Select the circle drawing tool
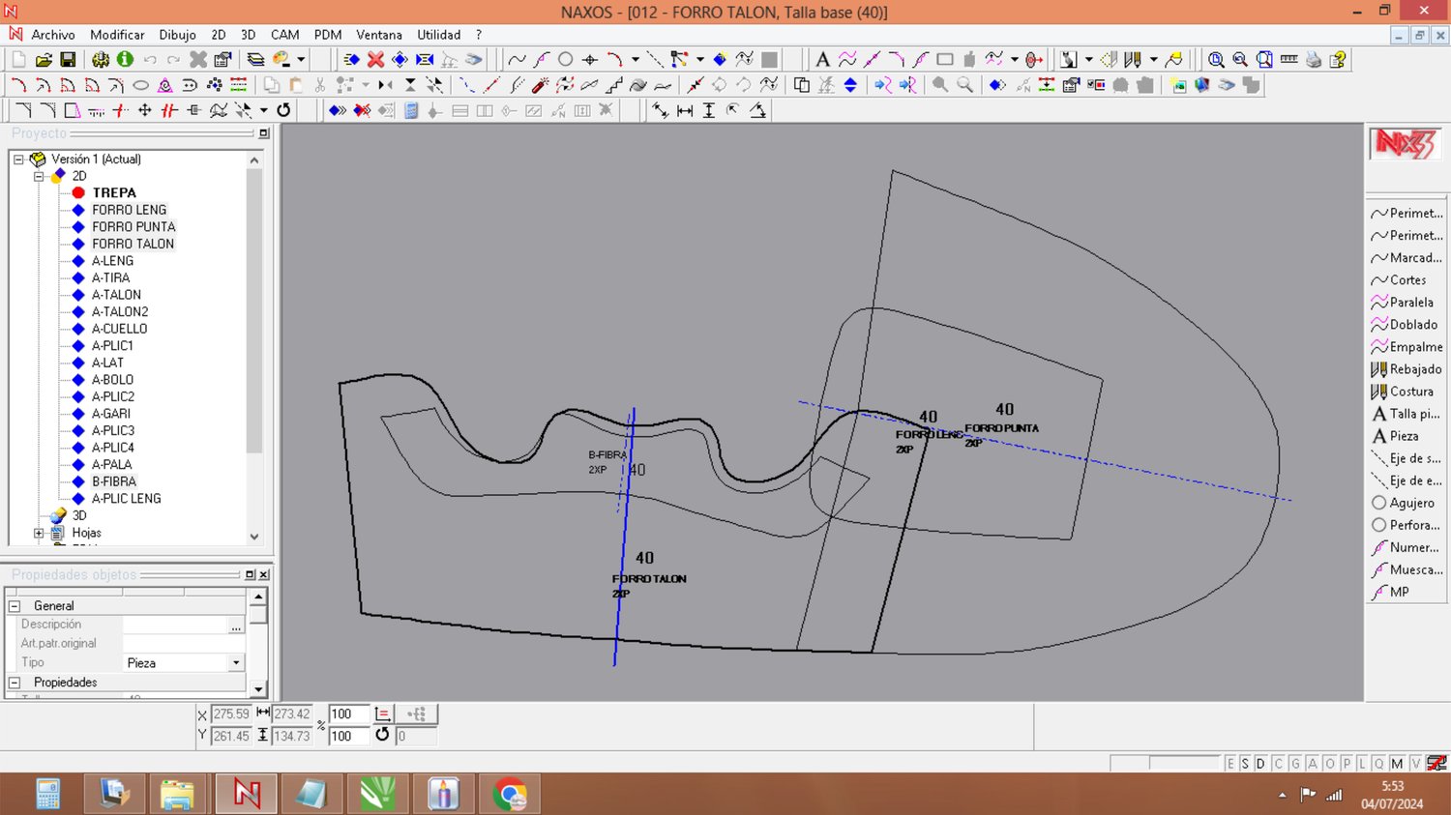Viewport: 1451px width, 815px height. click(566, 60)
